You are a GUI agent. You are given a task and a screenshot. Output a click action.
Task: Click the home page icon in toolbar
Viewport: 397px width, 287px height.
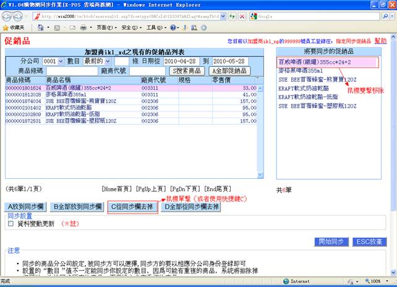tap(41, 28)
